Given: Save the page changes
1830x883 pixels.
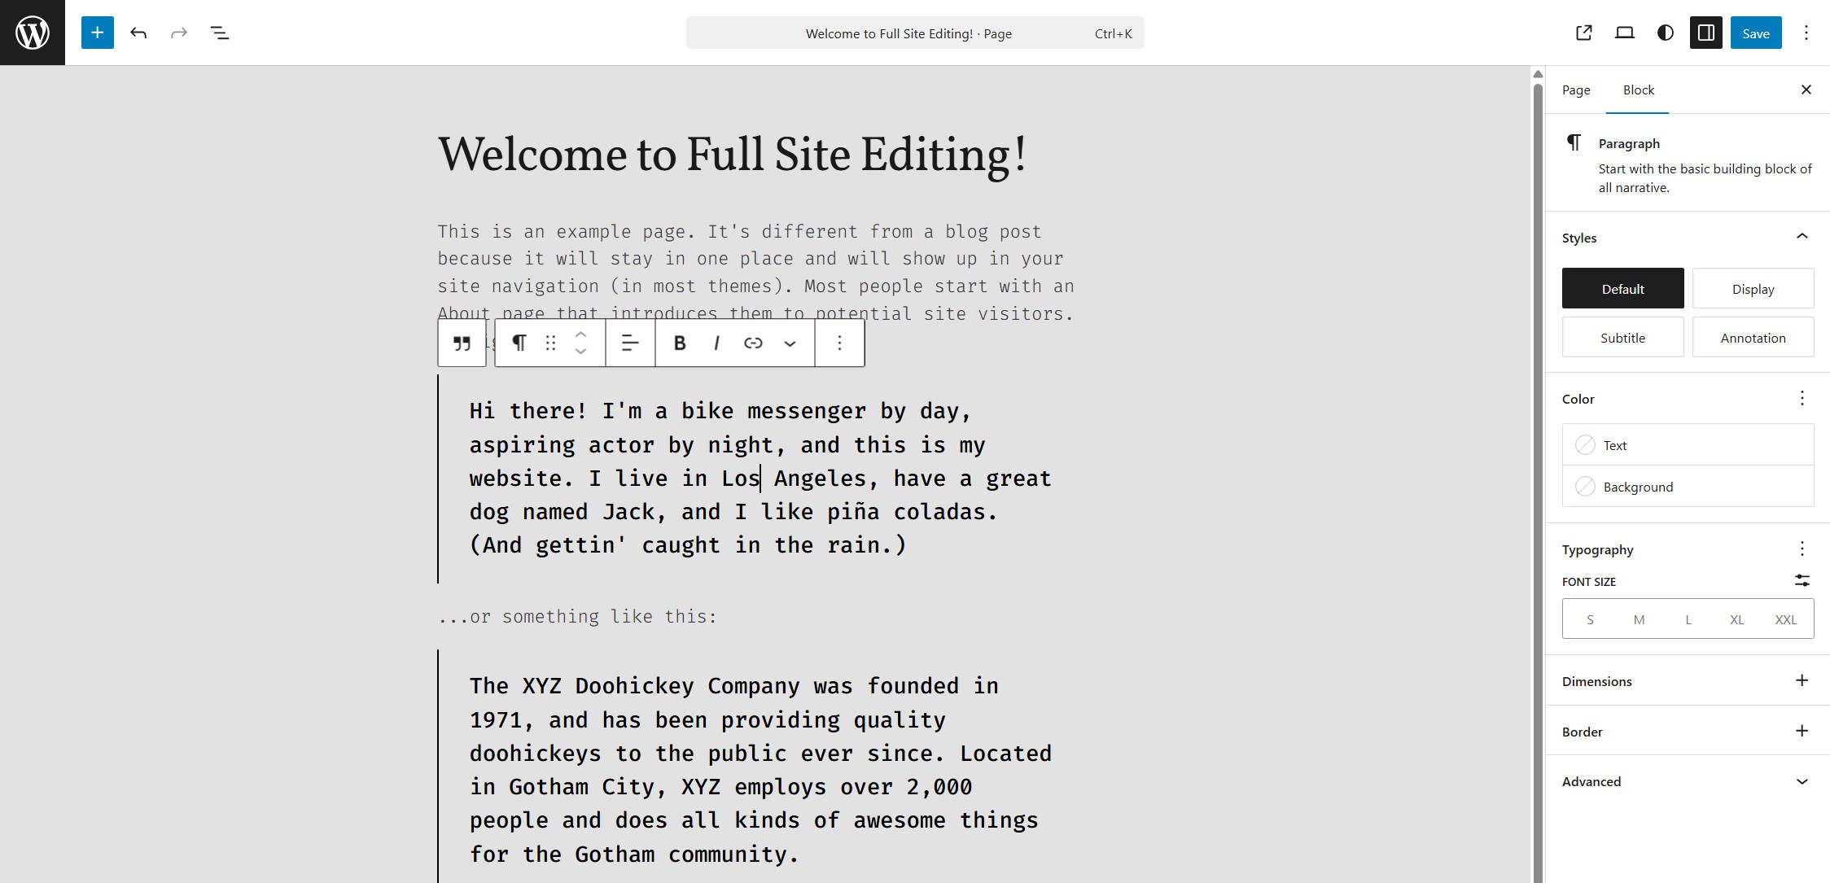Looking at the screenshot, I should point(1756,33).
